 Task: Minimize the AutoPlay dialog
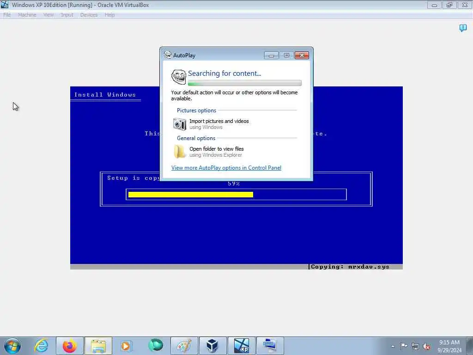tap(271, 55)
